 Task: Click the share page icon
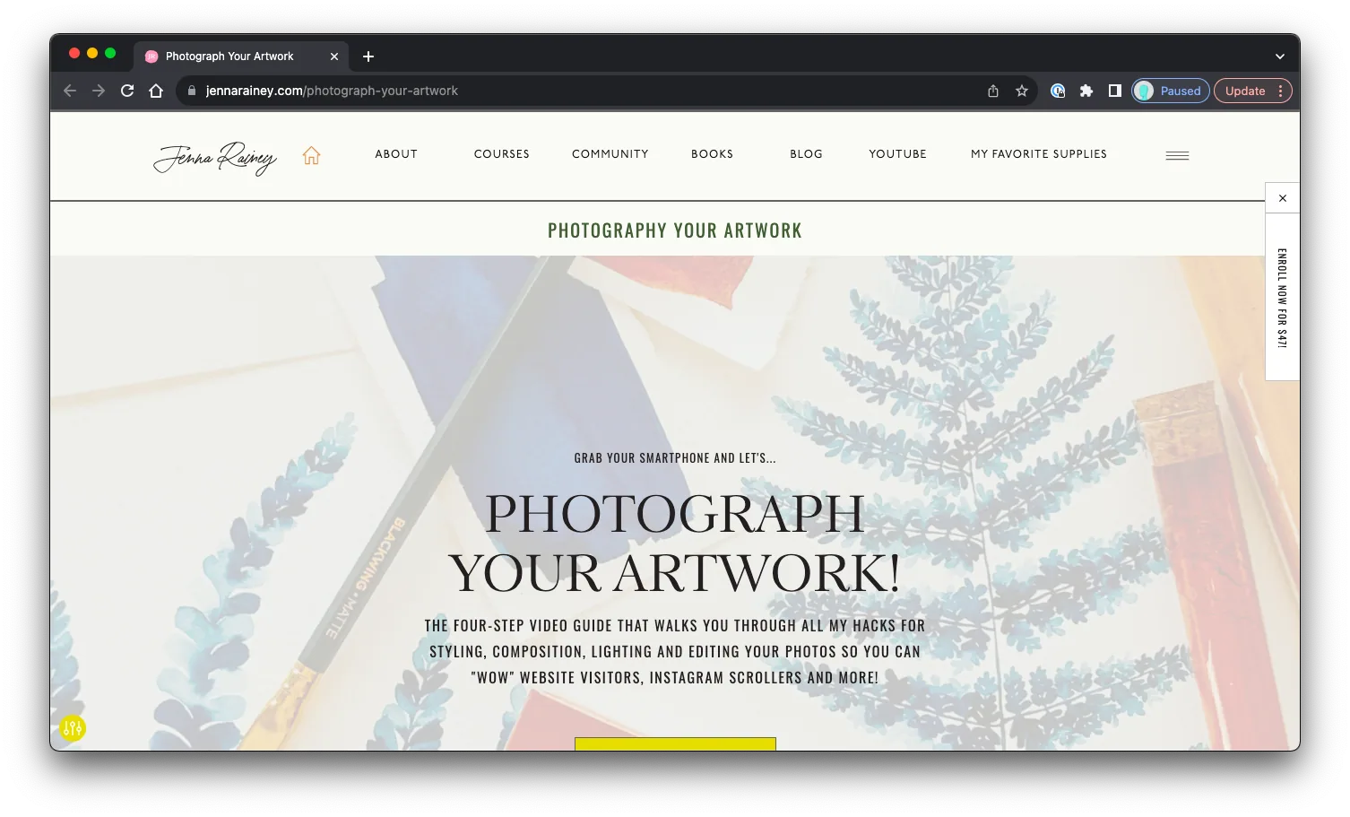coord(993,91)
